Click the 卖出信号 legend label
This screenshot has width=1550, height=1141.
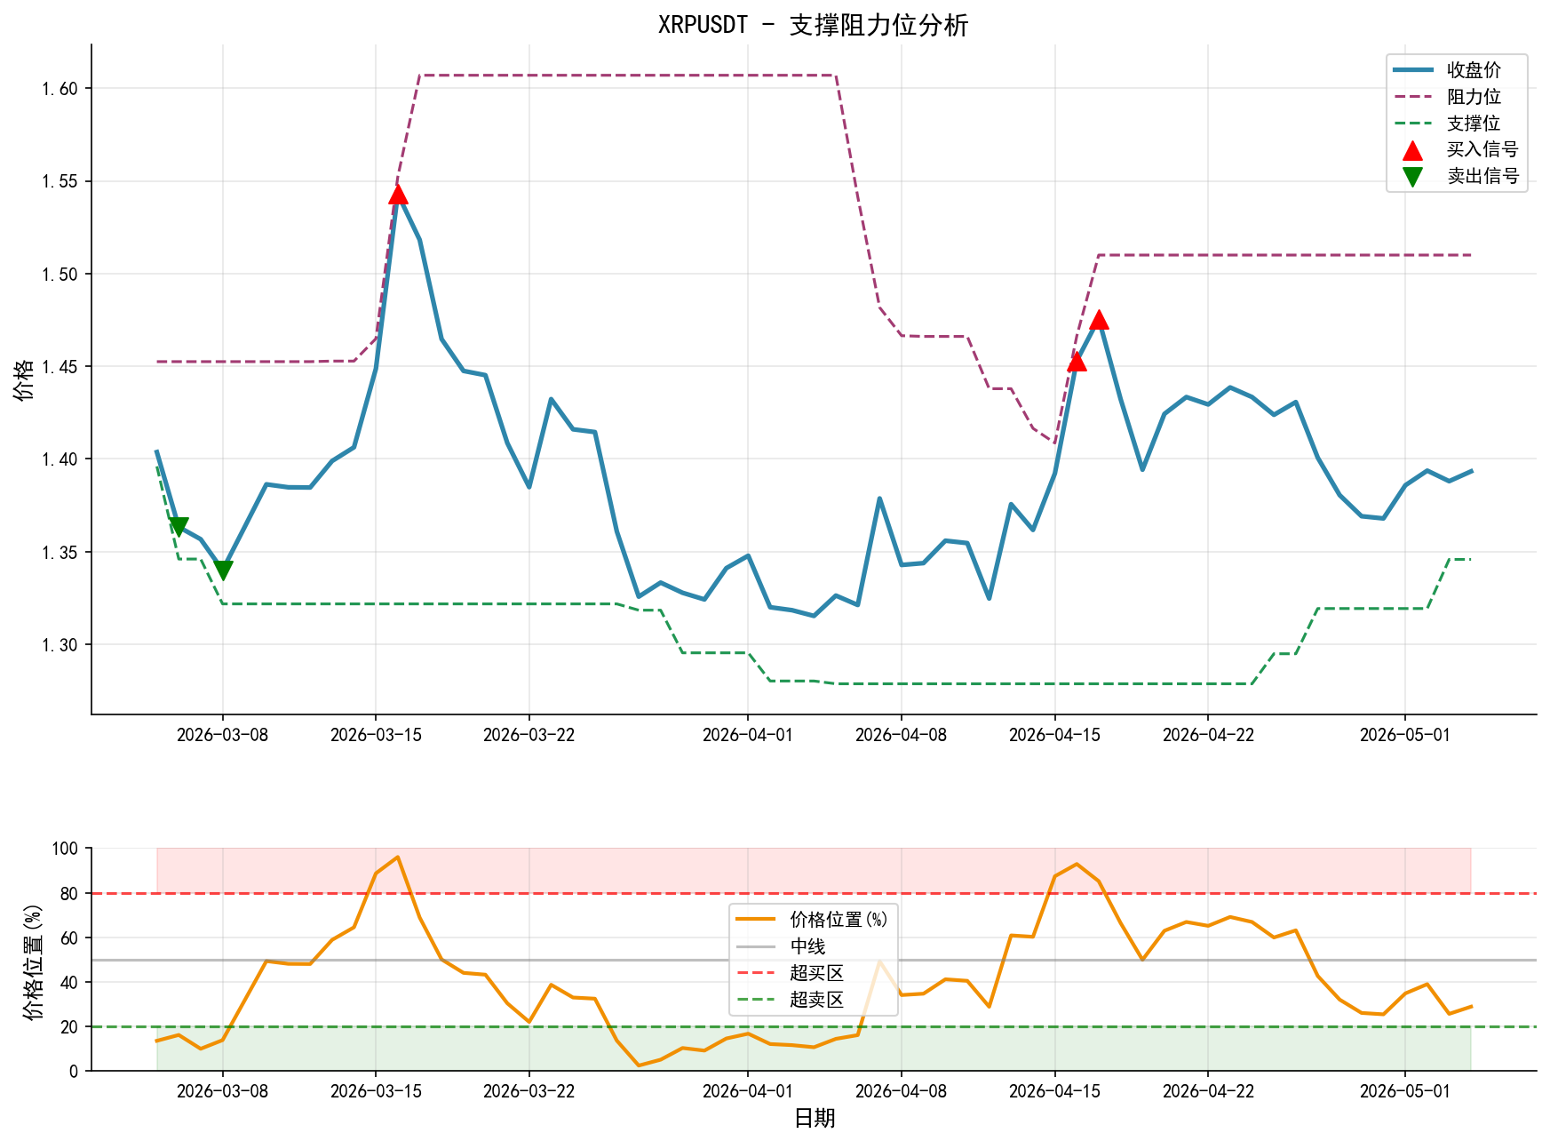[x=1482, y=176]
